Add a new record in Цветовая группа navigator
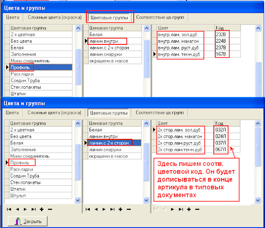Viewport: 265px width, 228px height. click(x=41, y=209)
